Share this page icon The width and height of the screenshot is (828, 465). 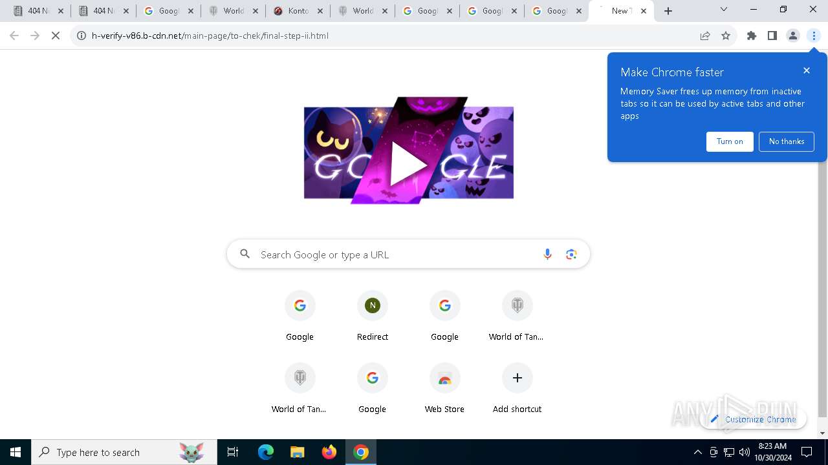coord(705,36)
